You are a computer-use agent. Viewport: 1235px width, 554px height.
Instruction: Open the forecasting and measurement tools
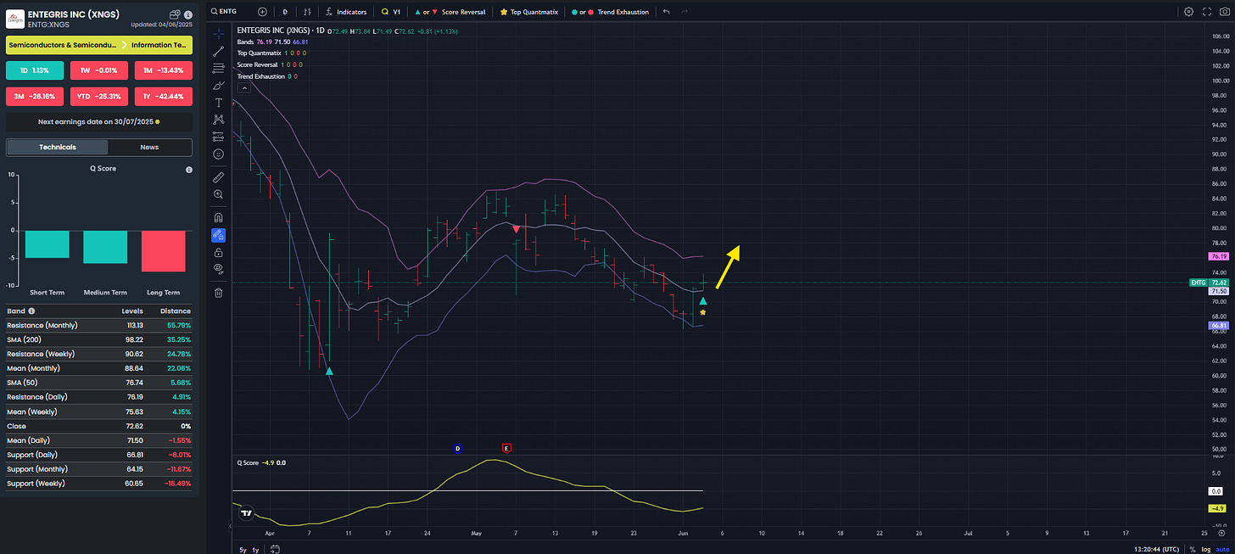219,137
